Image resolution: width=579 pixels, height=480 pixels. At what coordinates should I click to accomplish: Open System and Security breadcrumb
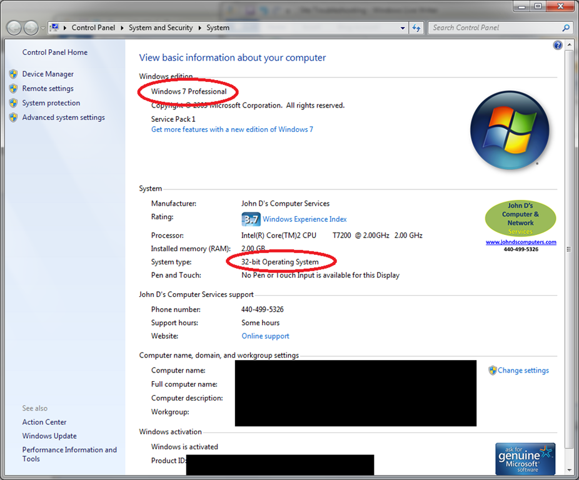coord(161,27)
